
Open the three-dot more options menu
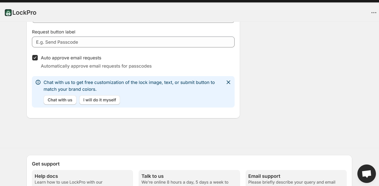(374, 13)
